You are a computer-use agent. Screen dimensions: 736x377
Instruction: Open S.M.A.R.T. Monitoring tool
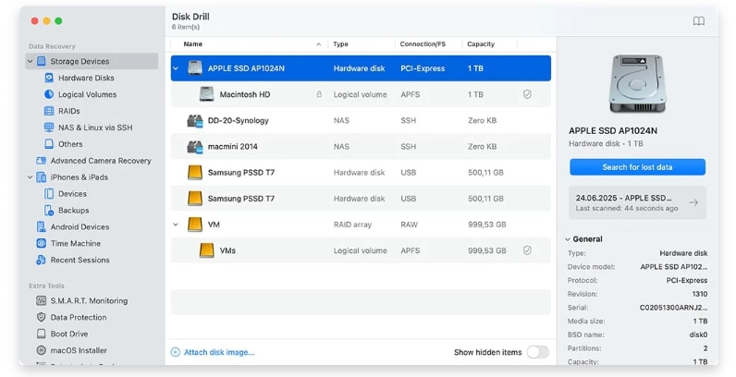(x=89, y=300)
